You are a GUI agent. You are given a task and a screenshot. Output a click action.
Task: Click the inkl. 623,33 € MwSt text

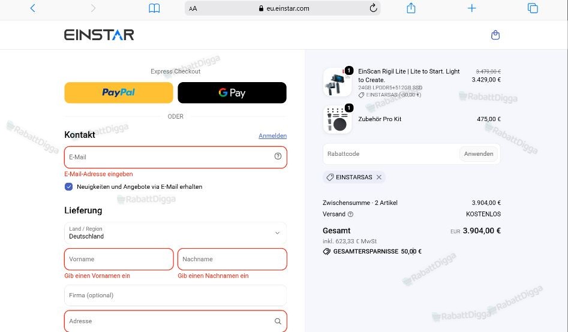pos(350,241)
